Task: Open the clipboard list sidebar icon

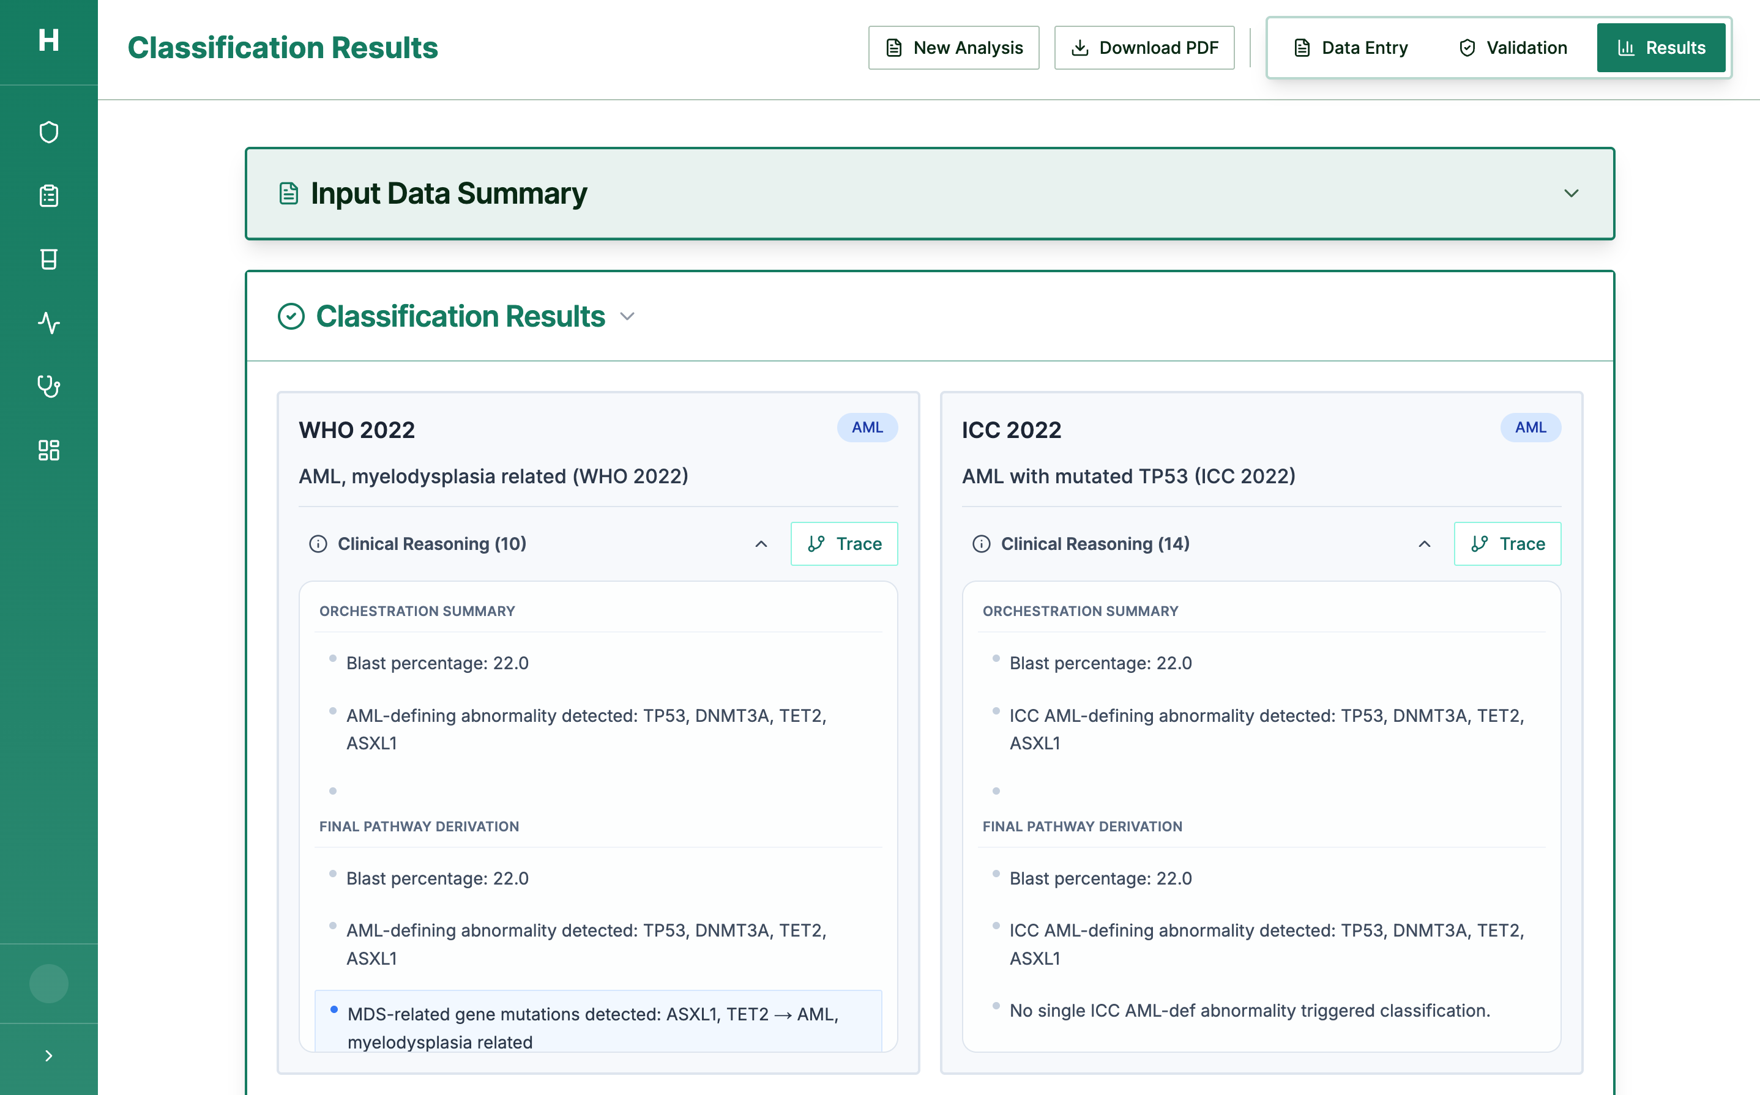Action: (x=48, y=196)
